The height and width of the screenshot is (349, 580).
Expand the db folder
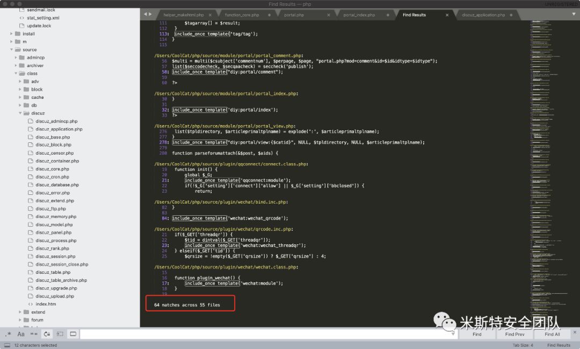click(20, 105)
